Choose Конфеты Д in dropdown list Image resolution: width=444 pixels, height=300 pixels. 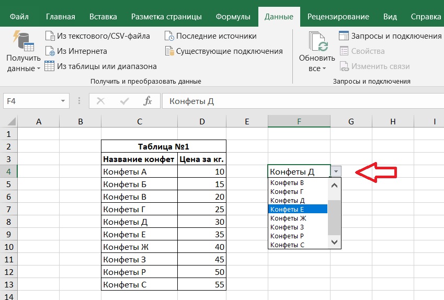point(298,200)
